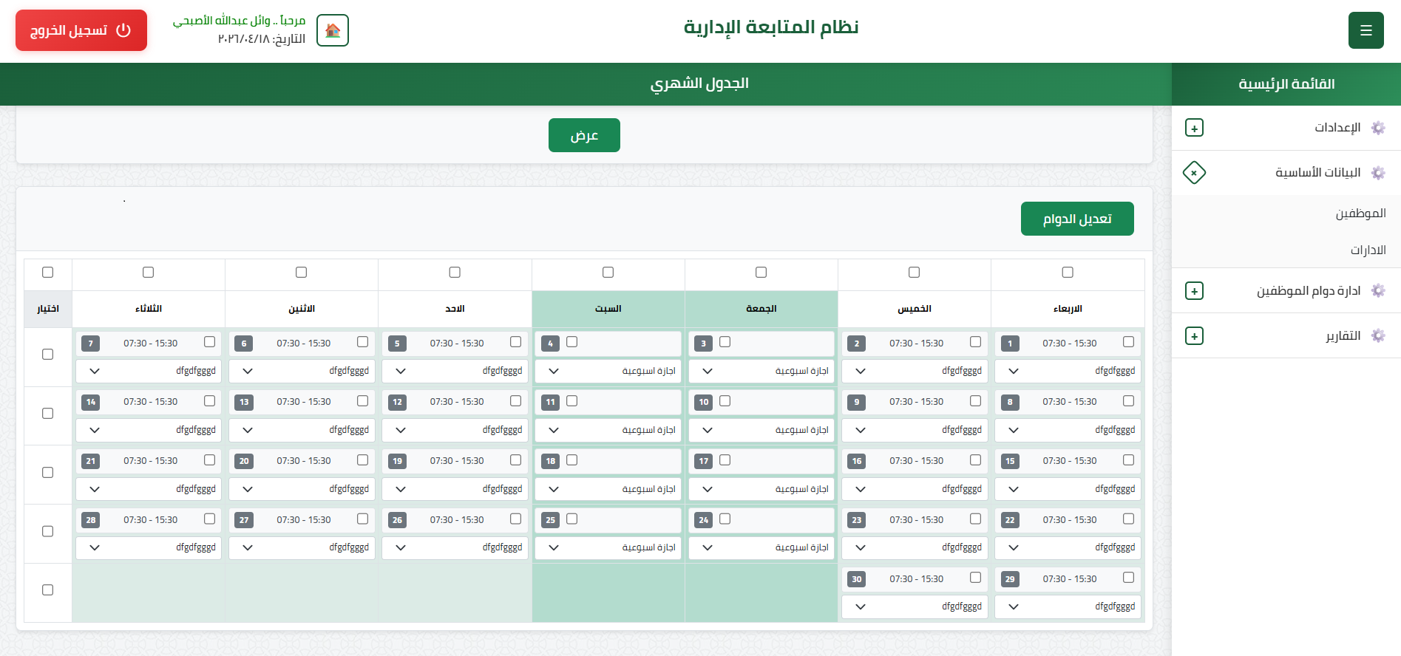Screen dimensions: 1401x656
Task: Tick the select-all checkbox above اختيار
Action: pos(48,273)
